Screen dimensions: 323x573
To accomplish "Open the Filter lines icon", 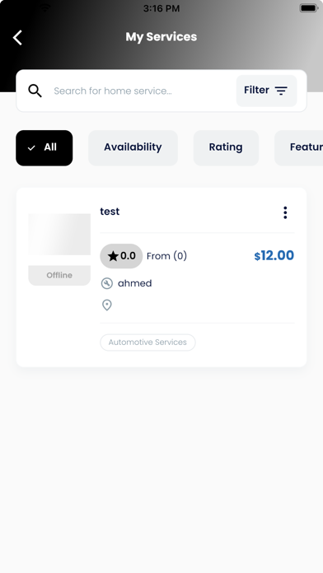I will tap(281, 91).
